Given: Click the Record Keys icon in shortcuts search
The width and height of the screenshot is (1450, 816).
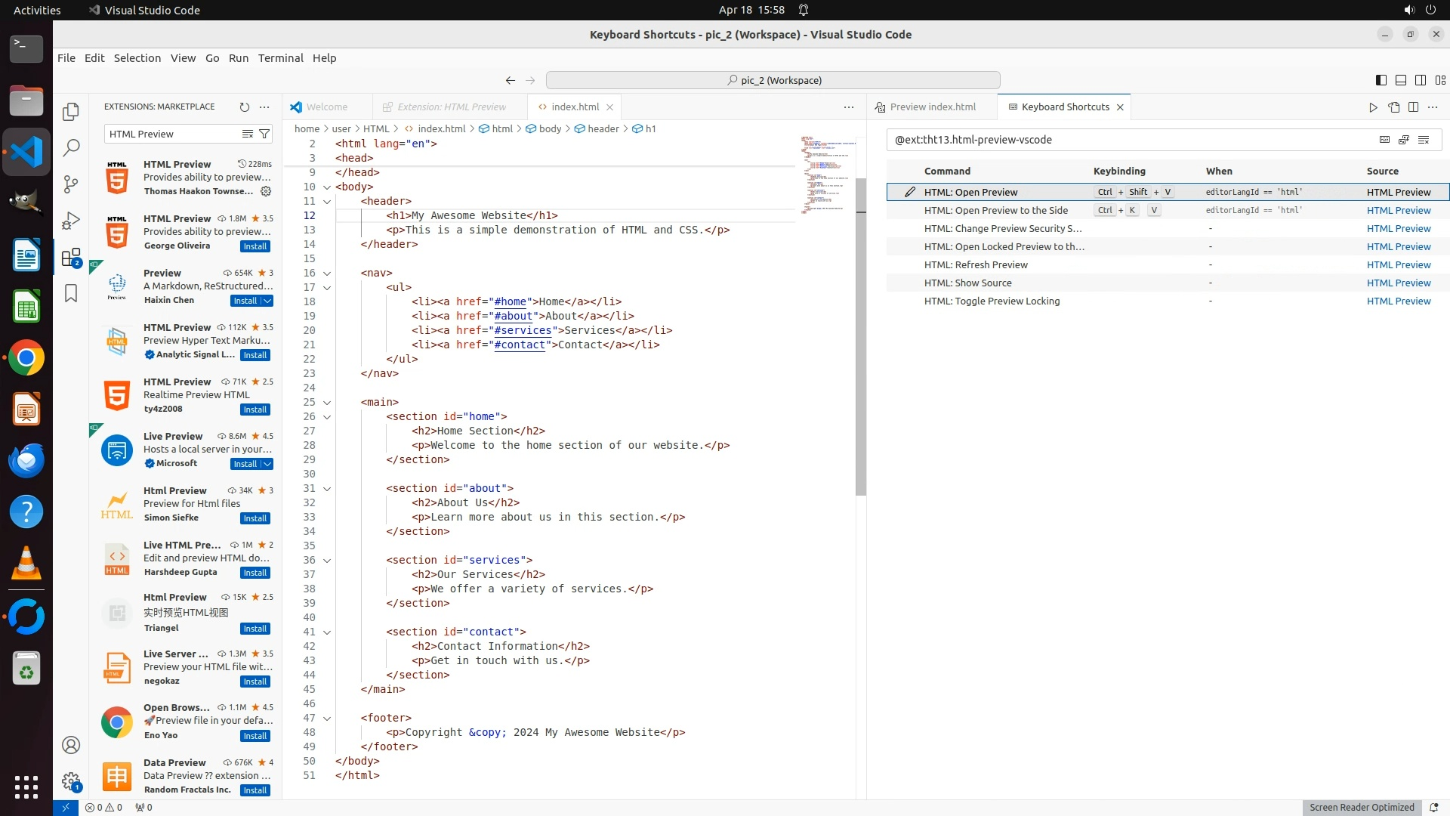Looking at the screenshot, I should [1384, 140].
